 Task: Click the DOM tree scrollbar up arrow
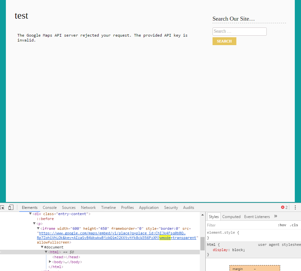pos(202,215)
